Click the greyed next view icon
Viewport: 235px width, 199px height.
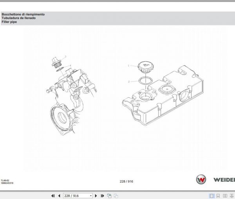tap(116, 196)
